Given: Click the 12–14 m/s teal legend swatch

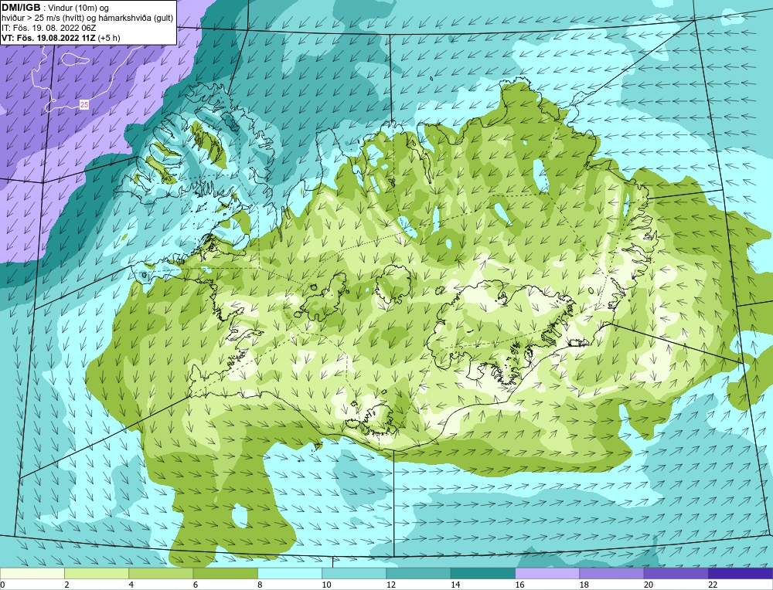Looking at the screenshot, I should [x=418, y=574].
